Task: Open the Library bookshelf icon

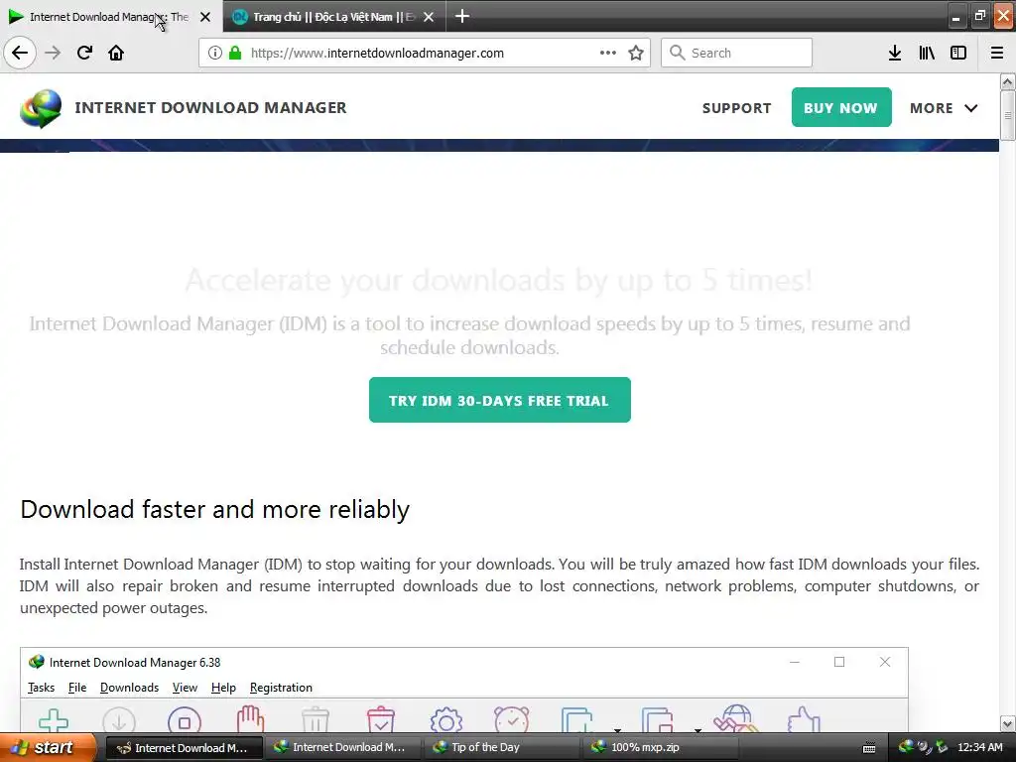Action: (927, 53)
